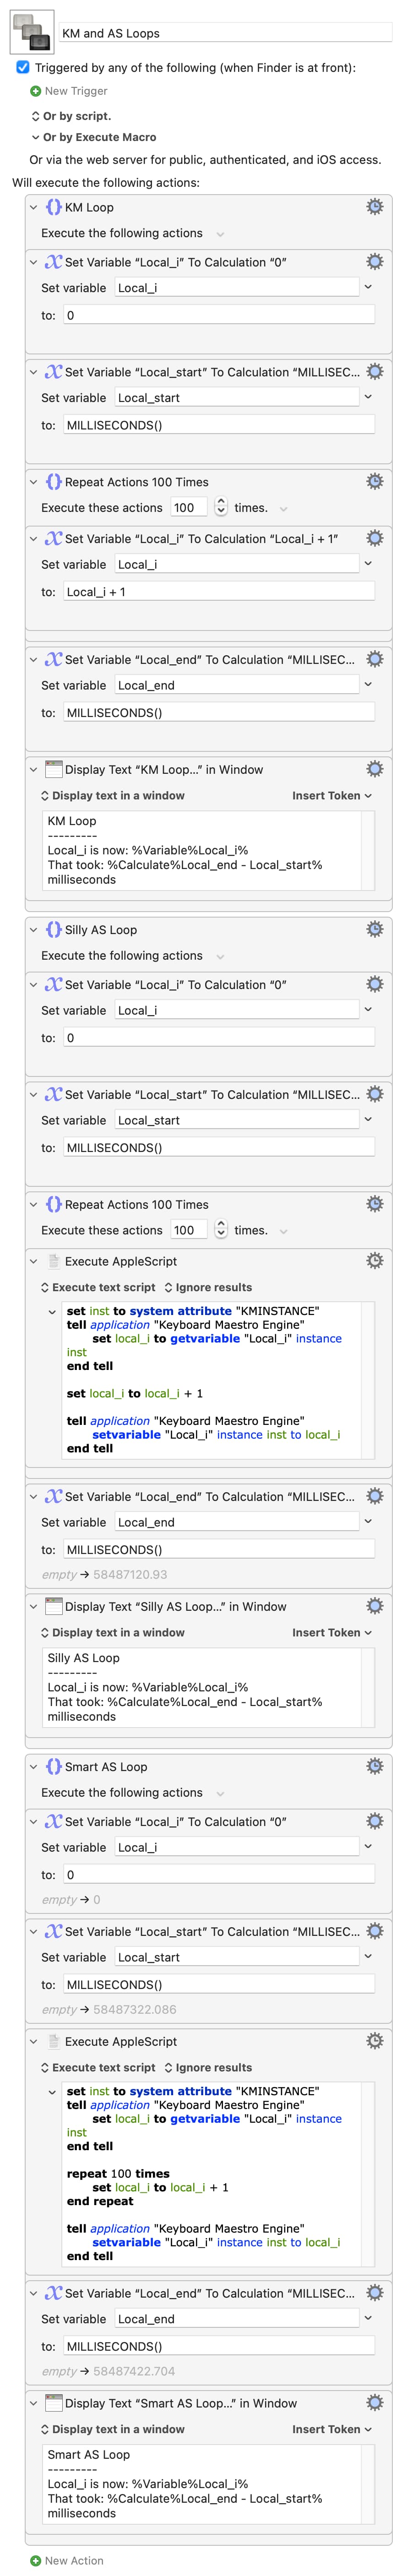Open Insert Token menu in Display Text Smart AS Loop
This screenshot has width=402, height=2576.
[332, 2429]
